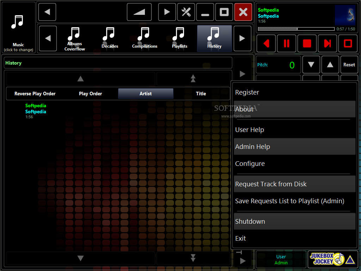Click the hollow red square button
Screen dimensions: 361x271
pos(348,43)
